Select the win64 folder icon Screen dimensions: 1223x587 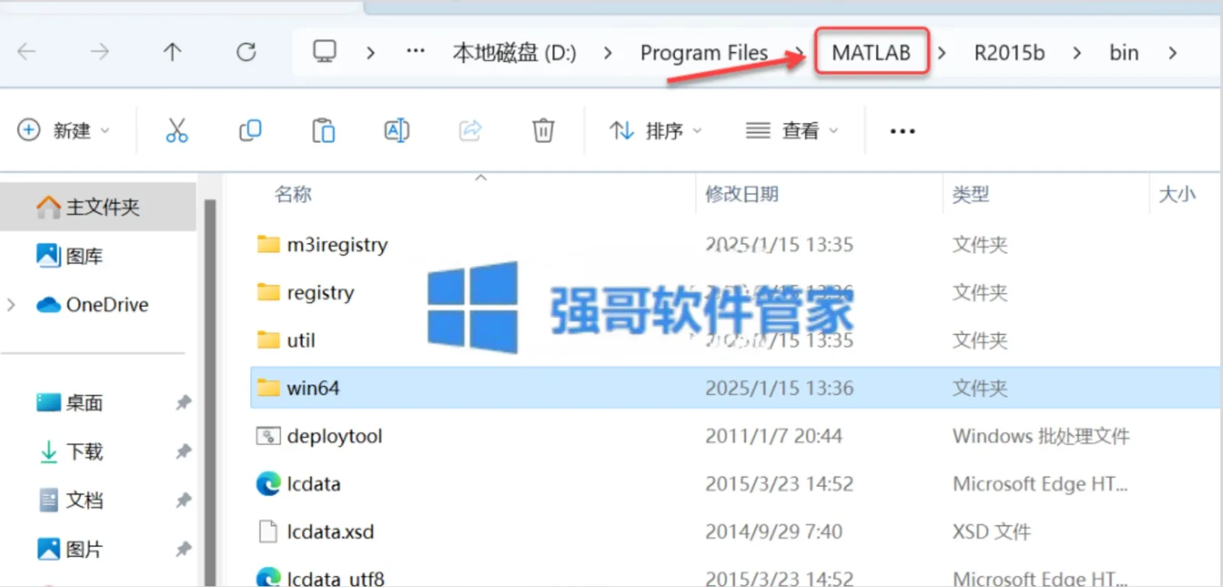pyautogui.click(x=268, y=388)
